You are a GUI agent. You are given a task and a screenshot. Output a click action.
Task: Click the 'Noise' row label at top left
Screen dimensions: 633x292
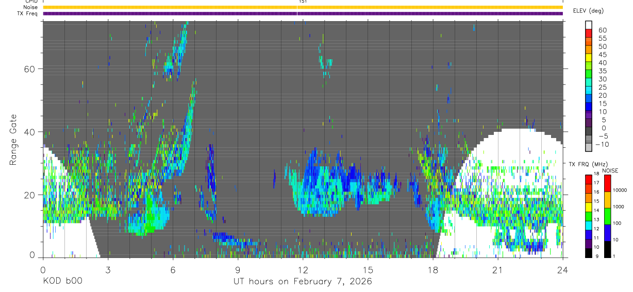31,8
